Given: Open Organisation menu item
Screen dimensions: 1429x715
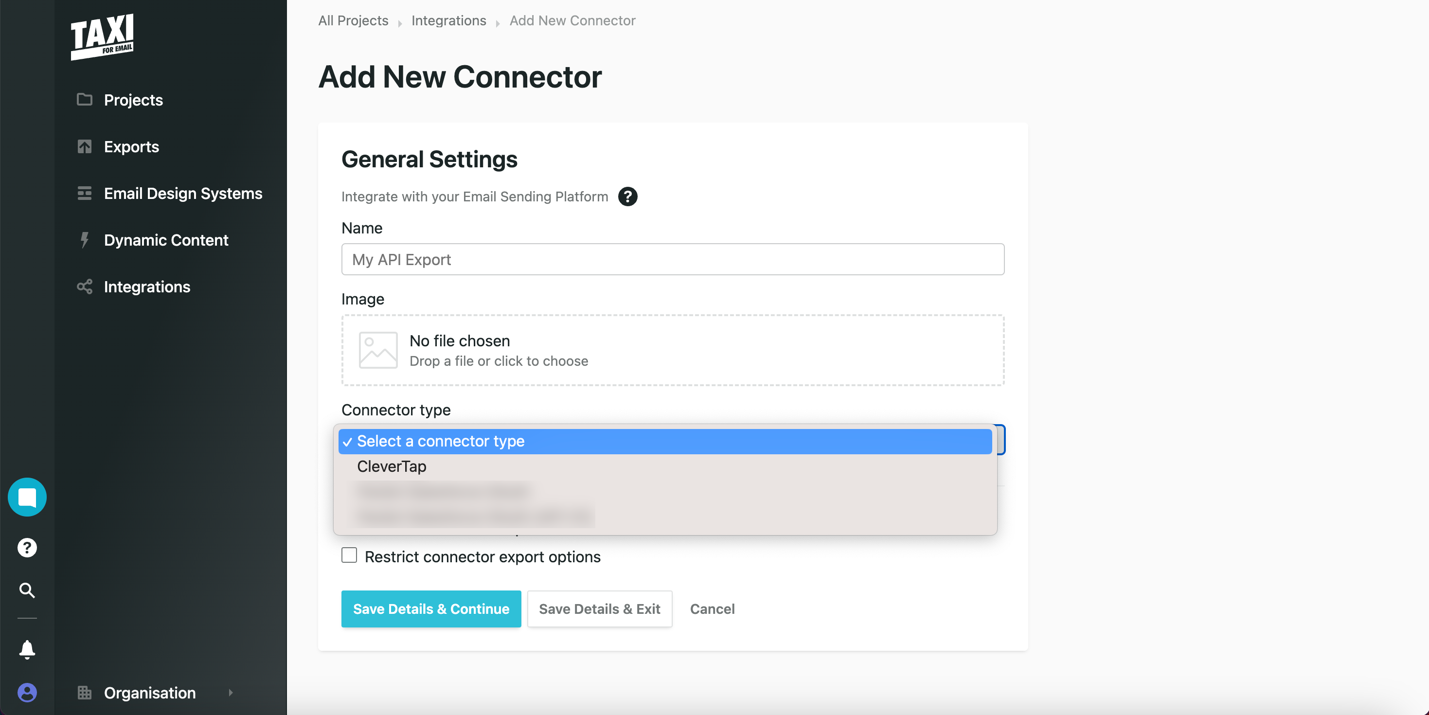Looking at the screenshot, I should 150,693.
